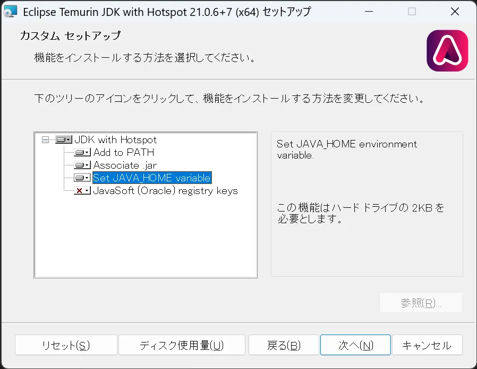Select the JDK with Hotspot root label
477x369 pixels.
pos(115,140)
